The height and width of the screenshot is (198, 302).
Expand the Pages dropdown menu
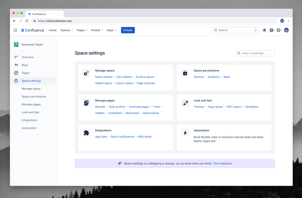coord(82,30)
